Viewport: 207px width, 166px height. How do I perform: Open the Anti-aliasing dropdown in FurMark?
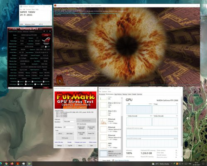(x=69, y=127)
